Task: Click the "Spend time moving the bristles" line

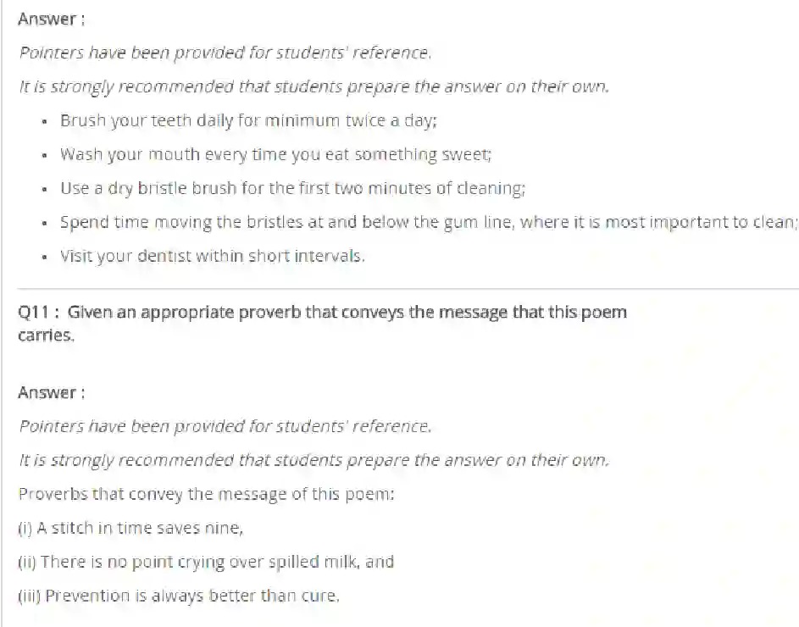Action: tap(428, 222)
